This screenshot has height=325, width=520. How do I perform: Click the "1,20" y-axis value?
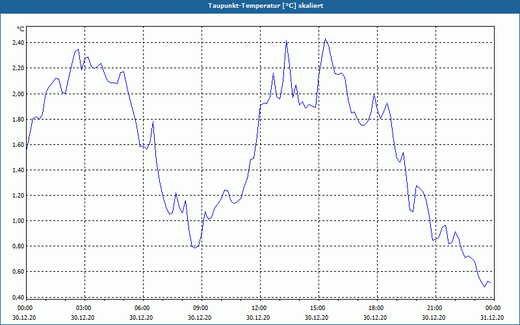tap(19, 196)
